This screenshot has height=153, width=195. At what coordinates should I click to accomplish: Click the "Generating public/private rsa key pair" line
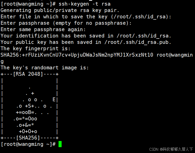pos(60,10)
